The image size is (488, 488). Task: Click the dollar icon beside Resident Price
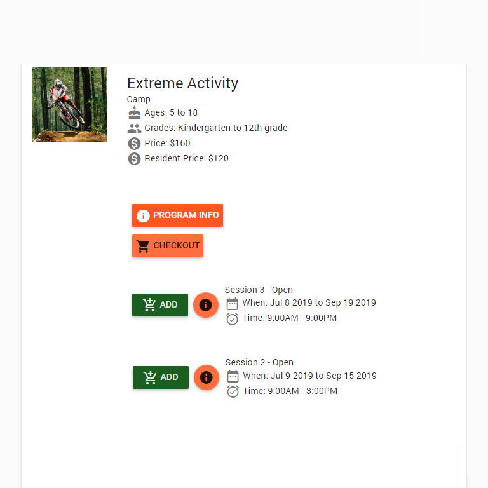pos(135,159)
